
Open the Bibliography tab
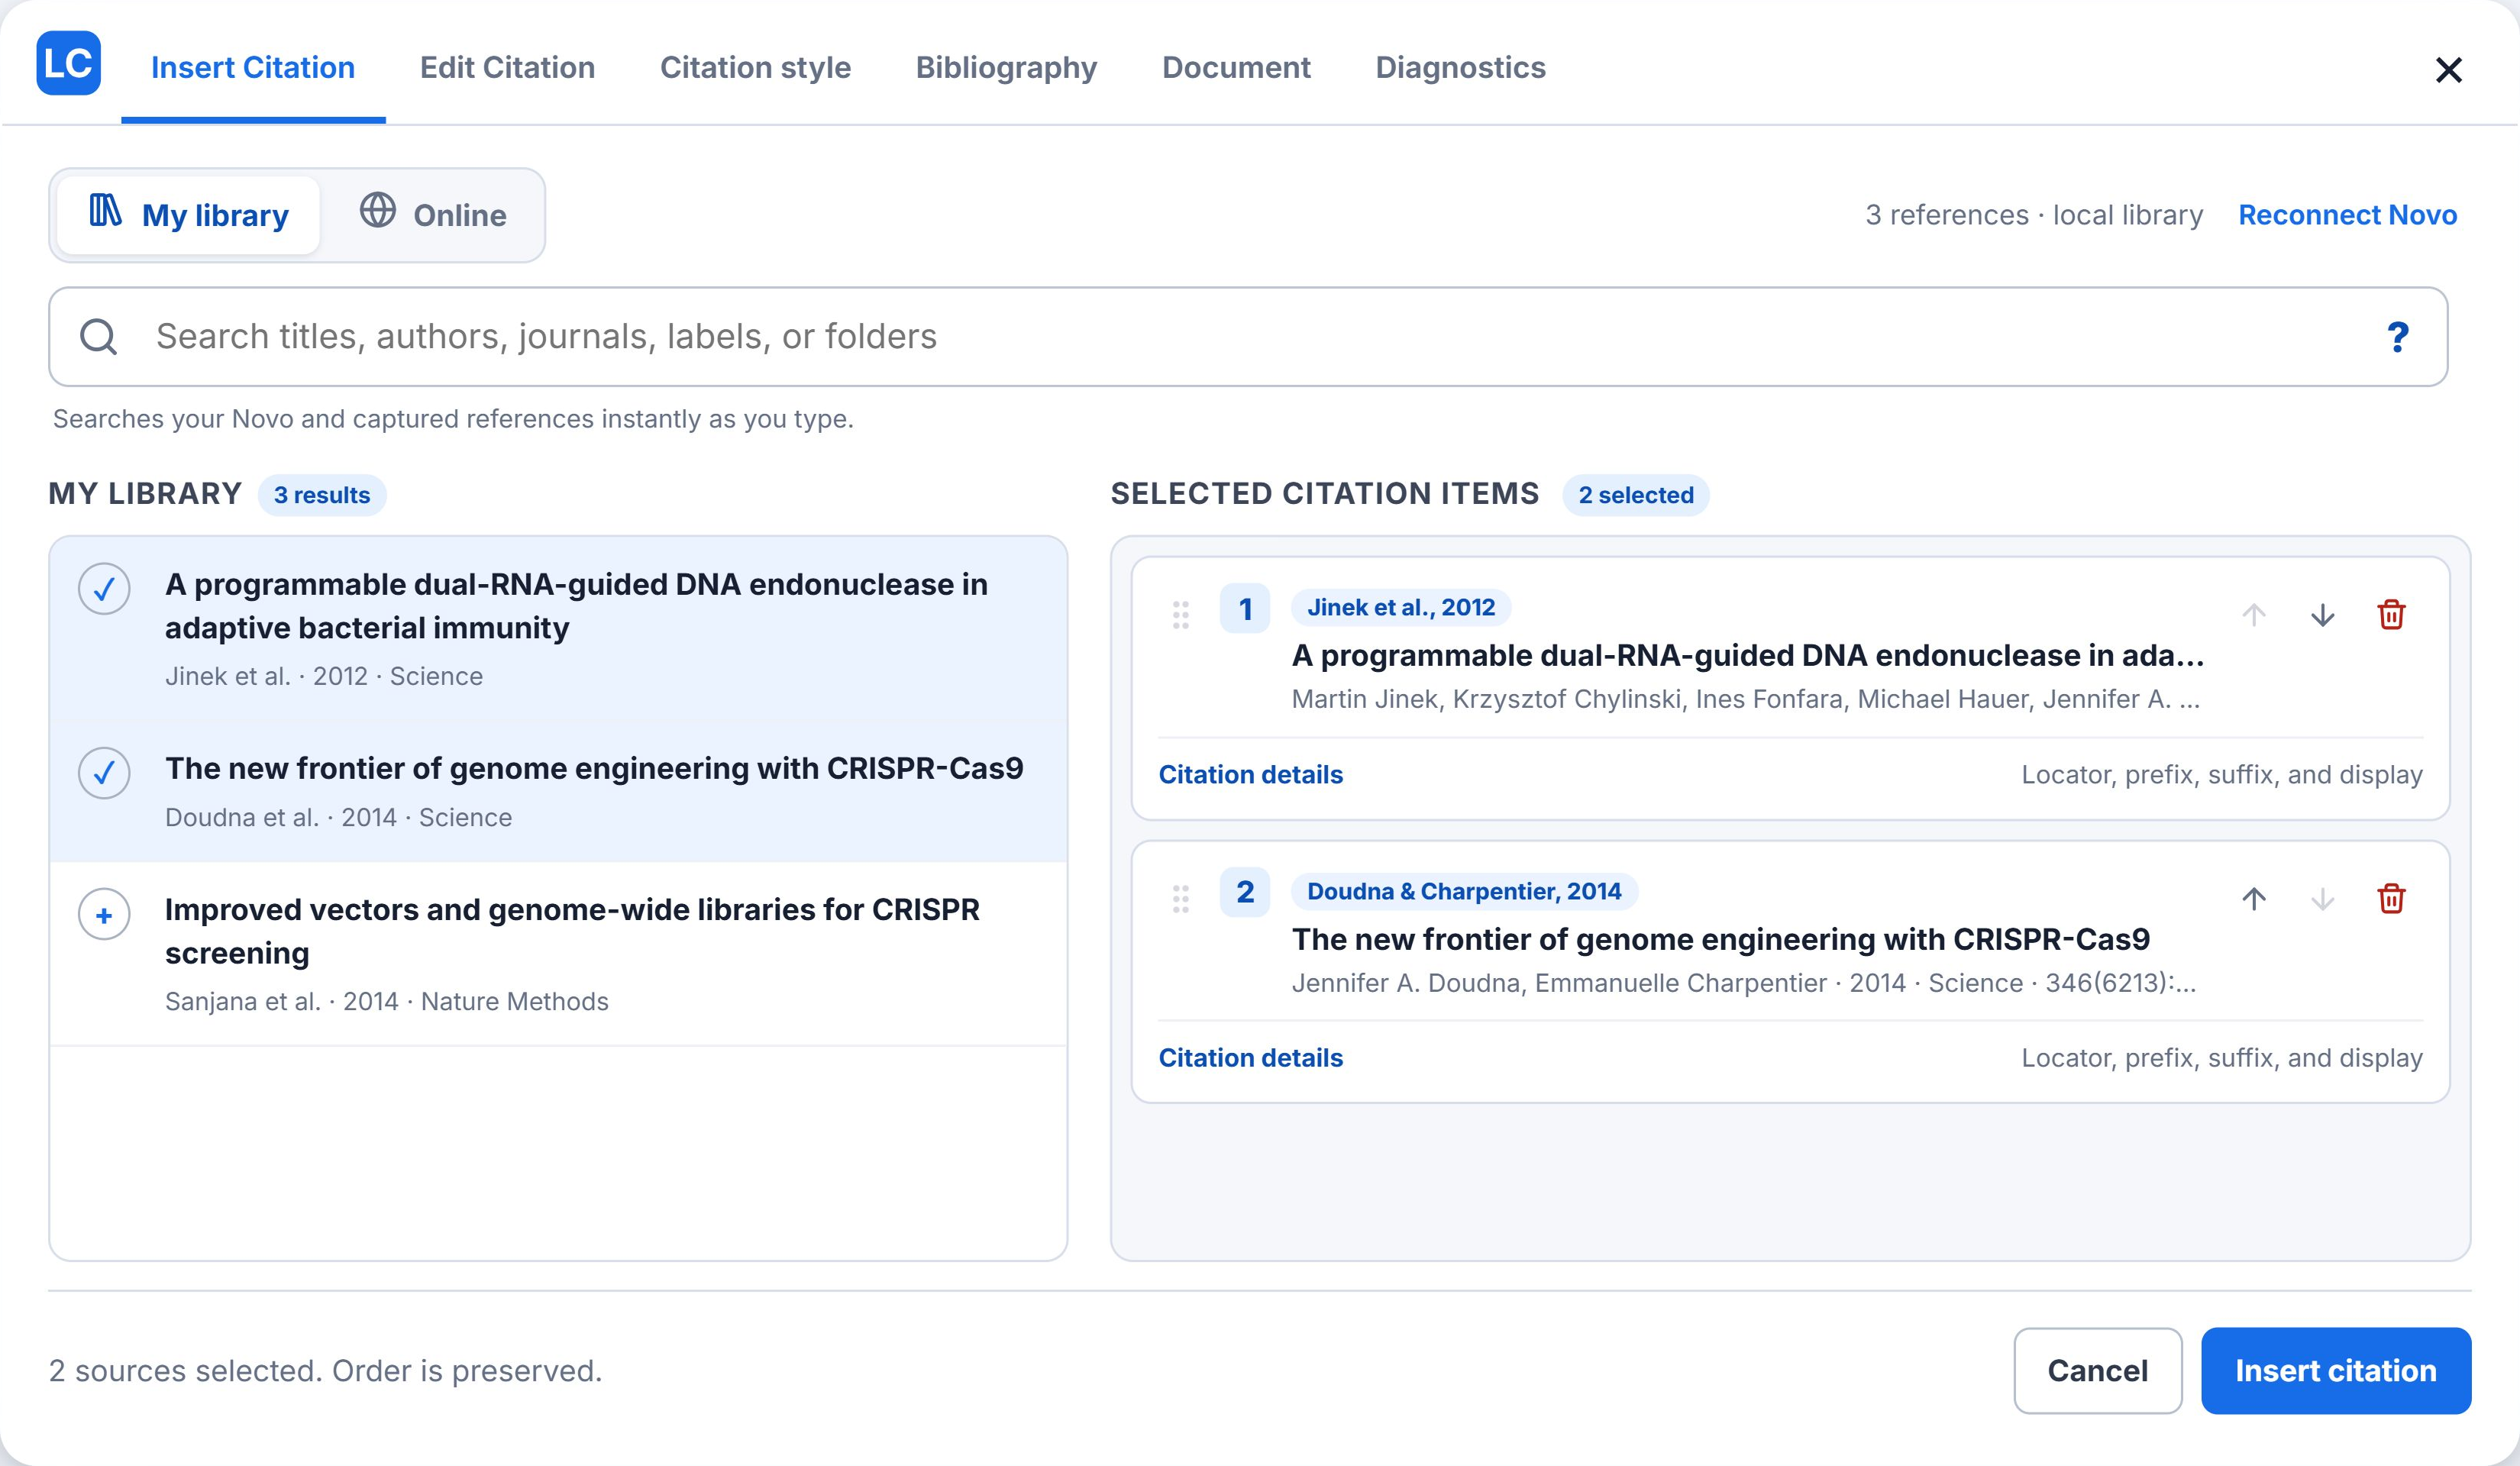coord(1006,67)
